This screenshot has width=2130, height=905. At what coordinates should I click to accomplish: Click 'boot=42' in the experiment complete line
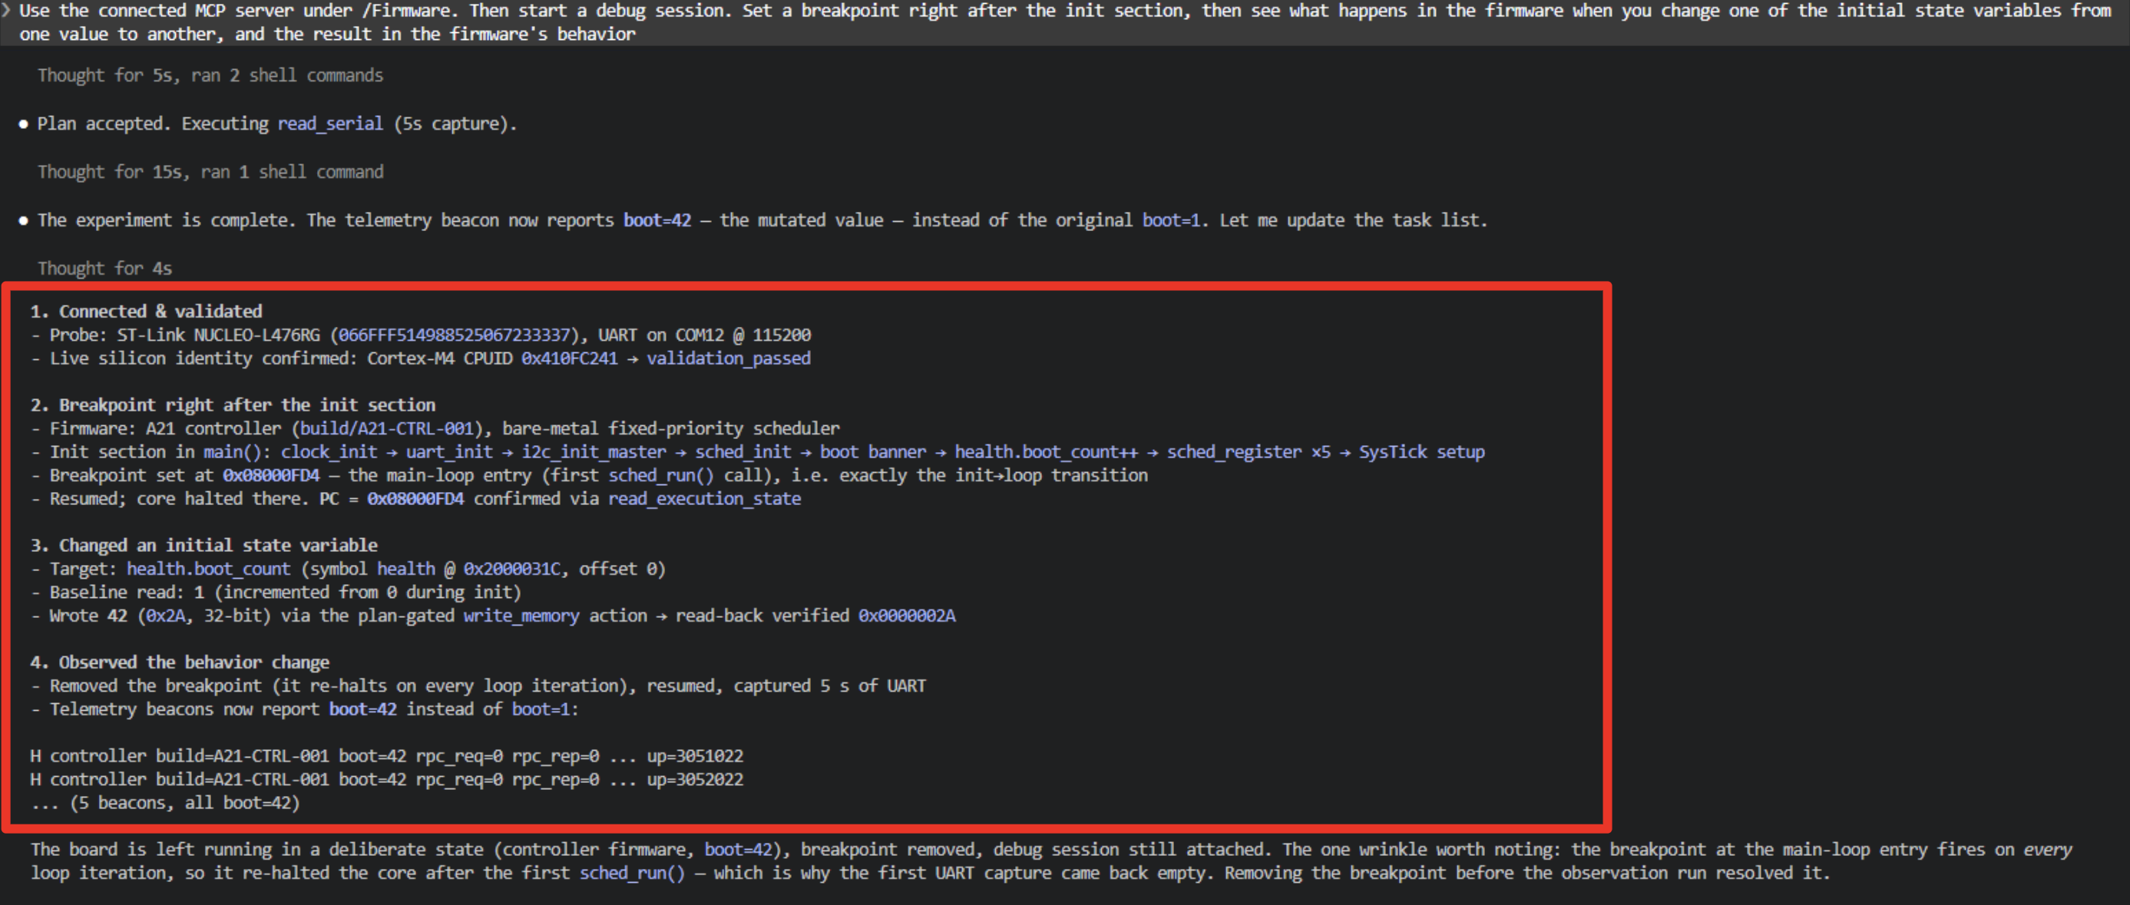657,220
